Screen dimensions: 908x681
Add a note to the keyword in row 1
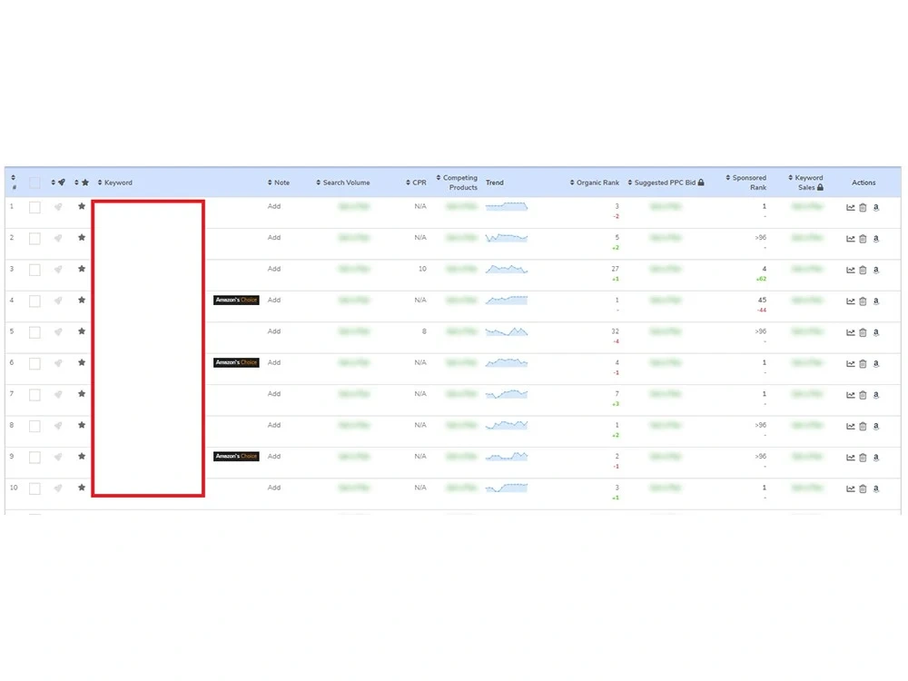tap(274, 207)
